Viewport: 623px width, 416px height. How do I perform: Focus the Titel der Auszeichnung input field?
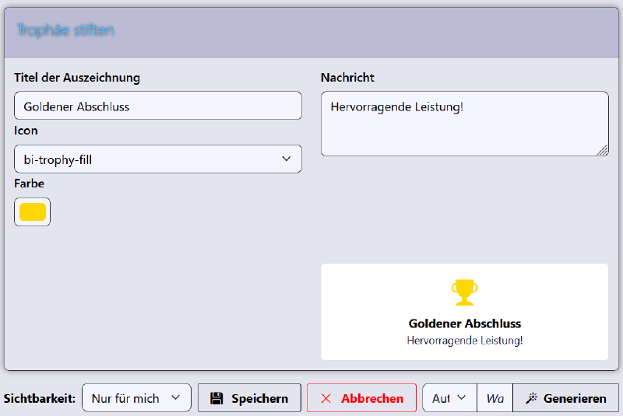coord(158,106)
